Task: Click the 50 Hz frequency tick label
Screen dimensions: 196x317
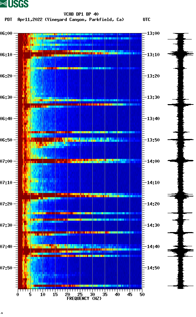Action: click(142, 295)
